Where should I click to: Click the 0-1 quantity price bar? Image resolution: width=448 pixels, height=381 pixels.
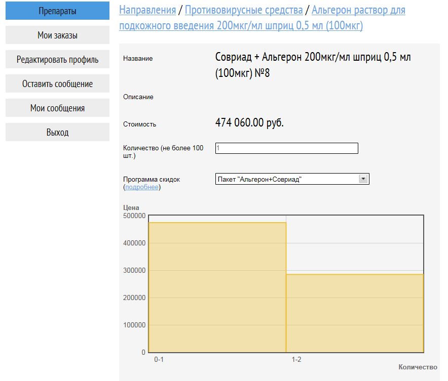[x=217, y=287]
